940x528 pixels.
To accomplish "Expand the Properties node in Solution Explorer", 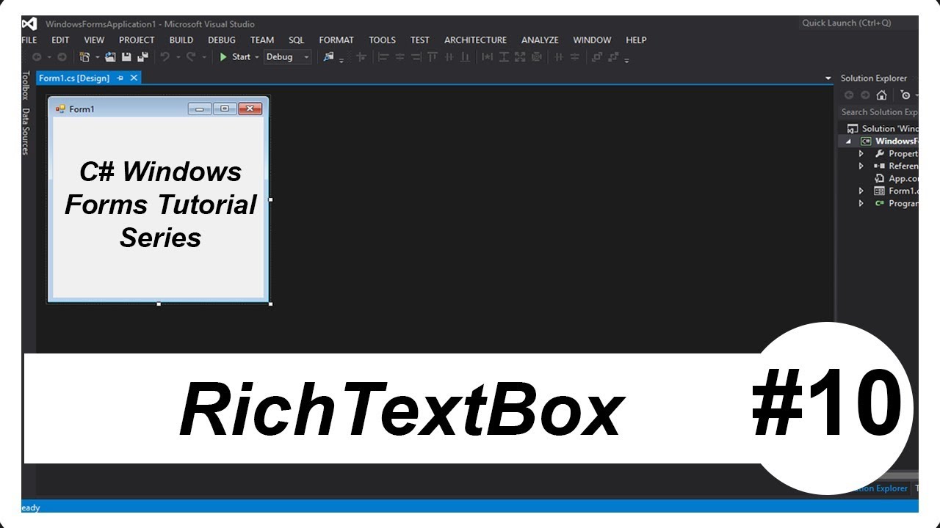I will tap(861, 154).
